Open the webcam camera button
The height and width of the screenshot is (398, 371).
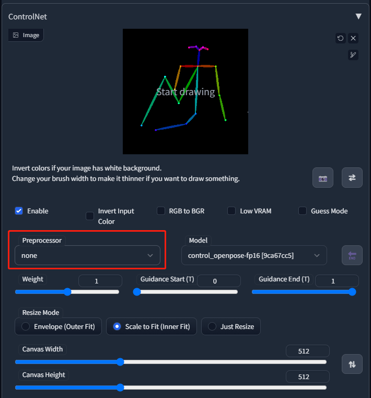tap(322, 178)
